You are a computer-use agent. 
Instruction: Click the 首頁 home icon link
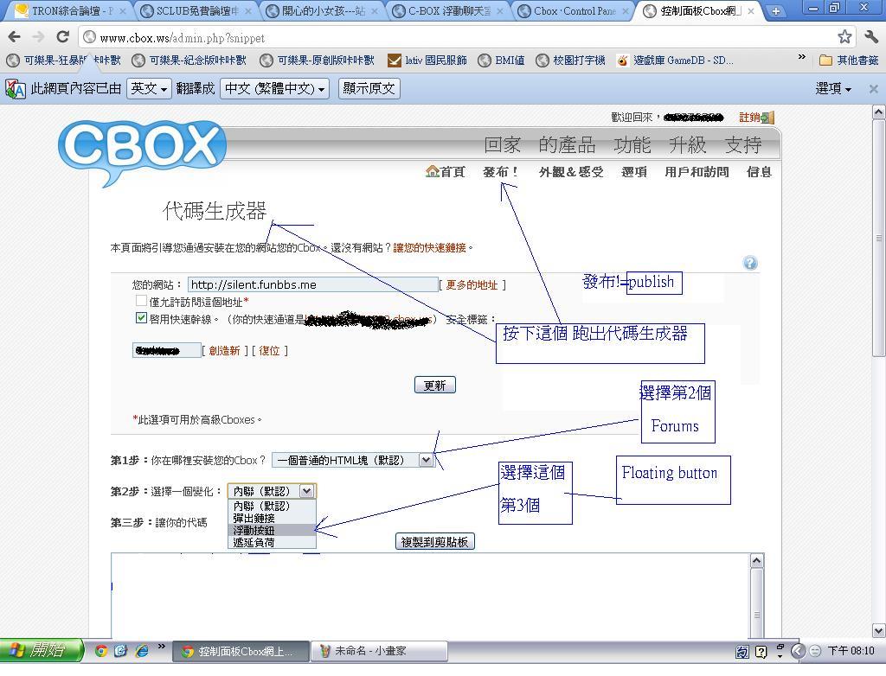coord(446,172)
